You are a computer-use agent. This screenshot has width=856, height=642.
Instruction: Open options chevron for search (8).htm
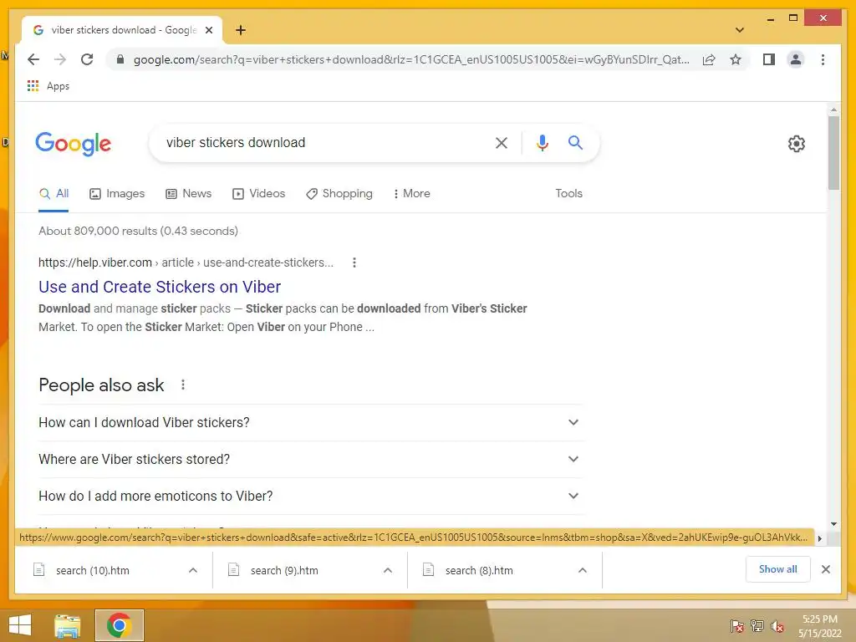(583, 570)
